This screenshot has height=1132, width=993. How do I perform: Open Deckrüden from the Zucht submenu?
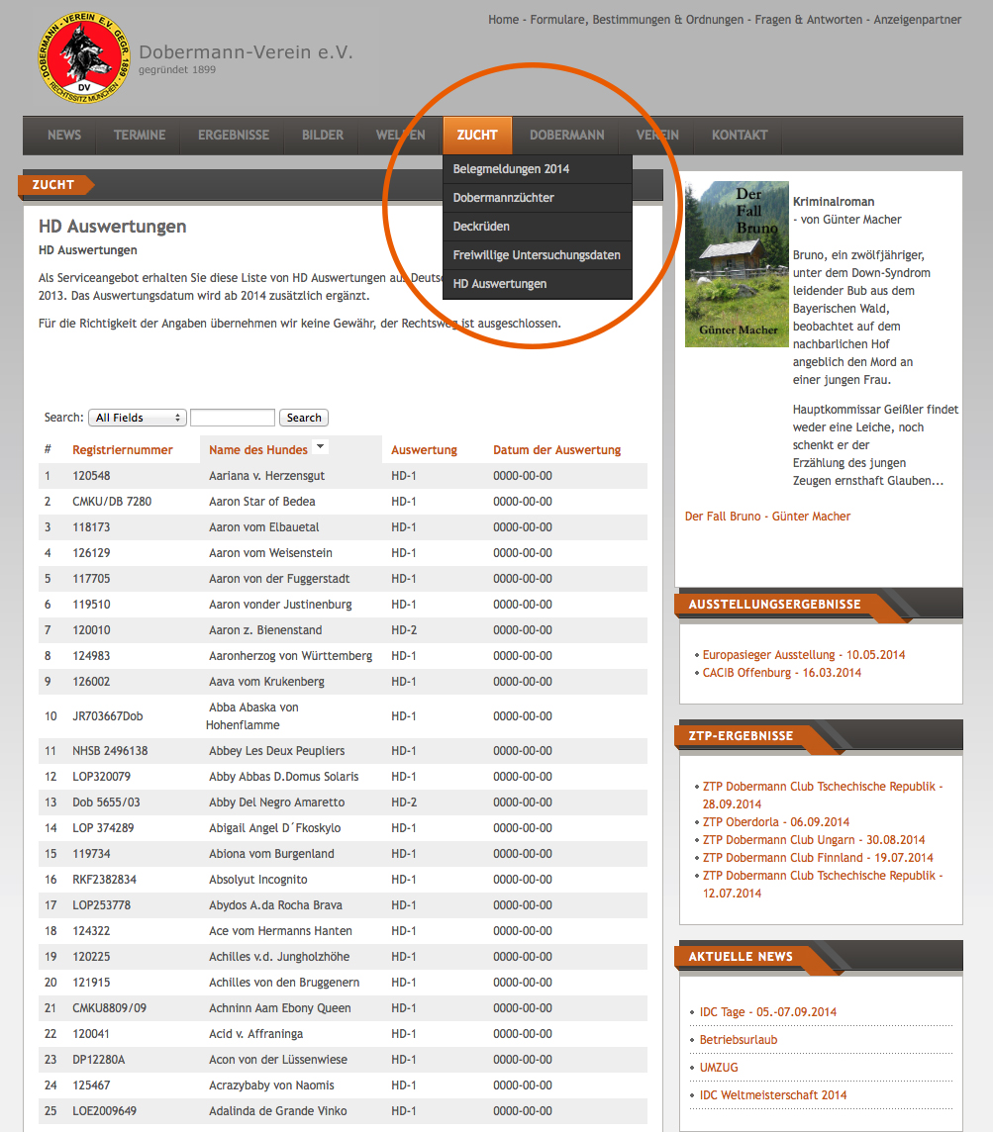click(x=481, y=227)
